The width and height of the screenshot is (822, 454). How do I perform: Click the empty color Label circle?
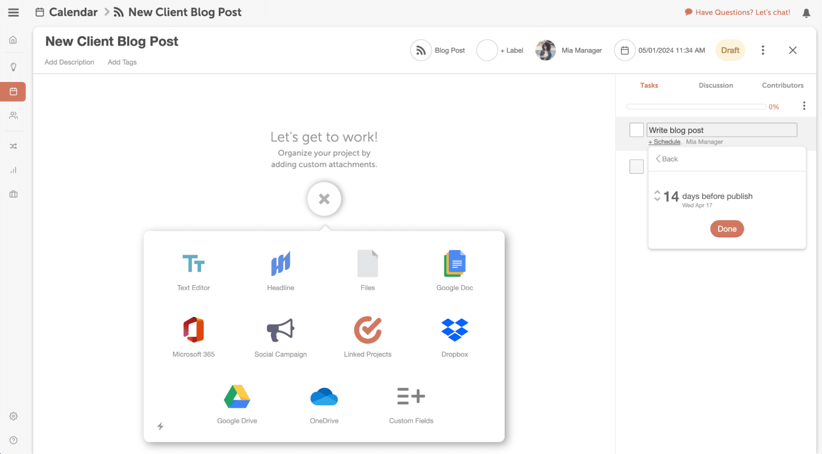tap(487, 50)
